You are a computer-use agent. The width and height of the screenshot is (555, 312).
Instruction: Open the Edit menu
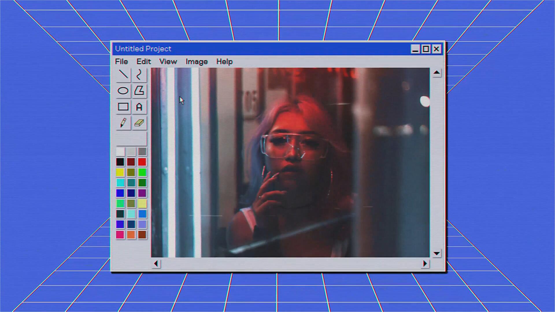(x=143, y=62)
